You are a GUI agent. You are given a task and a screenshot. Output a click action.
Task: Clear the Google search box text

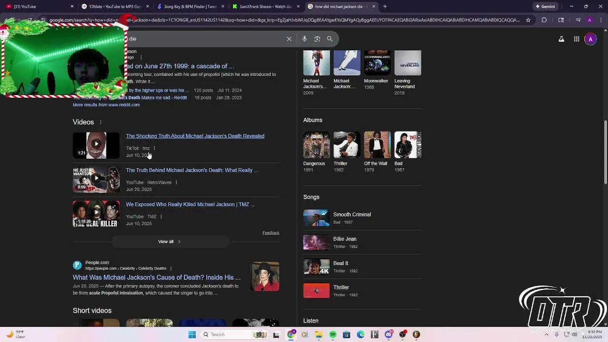289,39
